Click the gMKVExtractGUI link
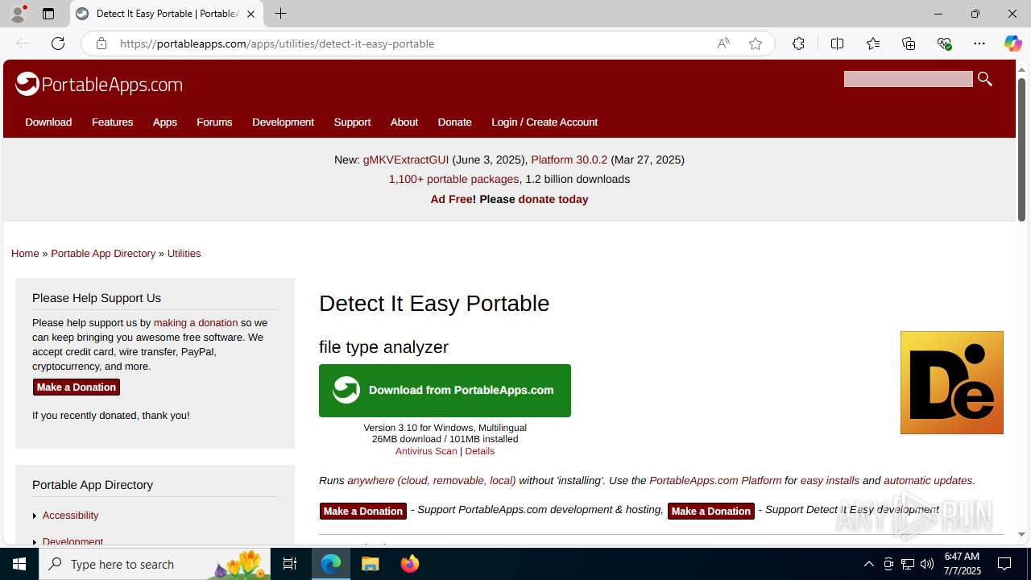 click(406, 159)
